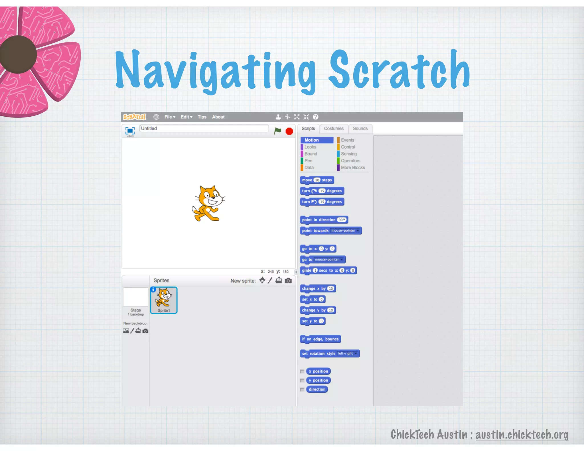Enable the direction checkbox
Screen dimensions: 584x451
pos(302,389)
